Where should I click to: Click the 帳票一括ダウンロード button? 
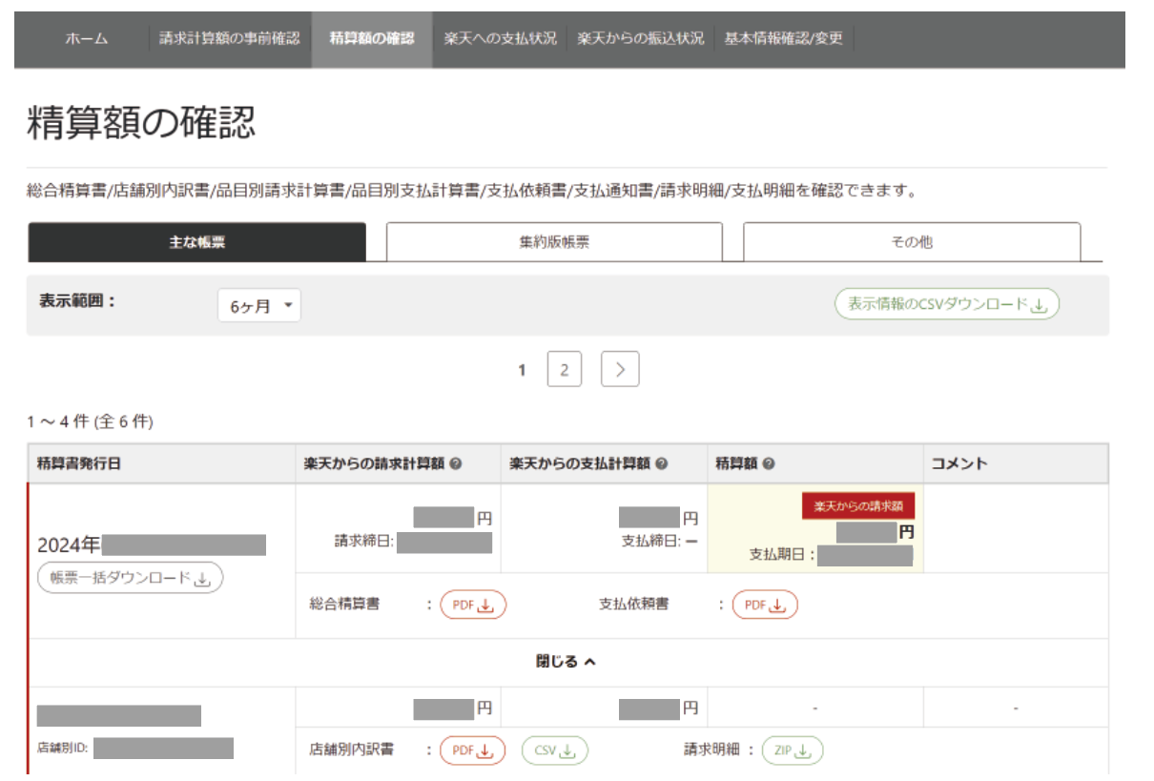pyautogui.click(x=130, y=578)
